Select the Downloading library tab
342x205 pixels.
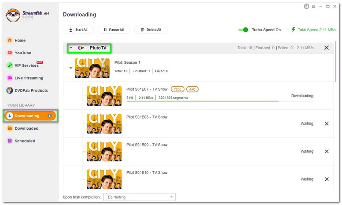click(x=30, y=116)
